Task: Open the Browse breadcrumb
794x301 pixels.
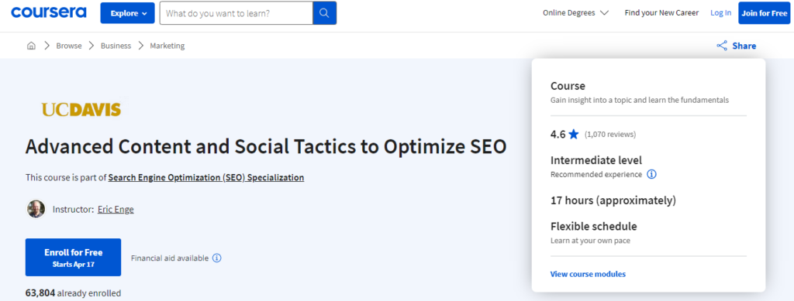Action: tap(69, 46)
